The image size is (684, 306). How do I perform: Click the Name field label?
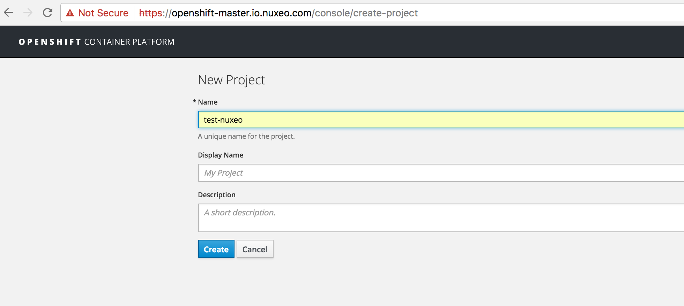(208, 102)
